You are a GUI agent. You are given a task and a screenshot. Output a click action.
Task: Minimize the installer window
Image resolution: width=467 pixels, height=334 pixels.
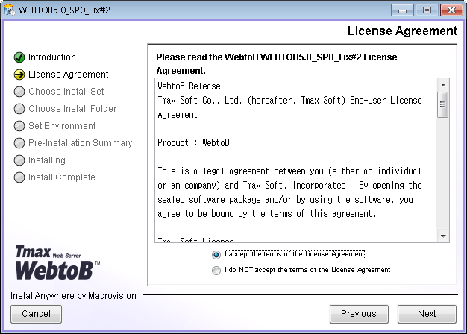pyautogui.click(x=402, y=10)
